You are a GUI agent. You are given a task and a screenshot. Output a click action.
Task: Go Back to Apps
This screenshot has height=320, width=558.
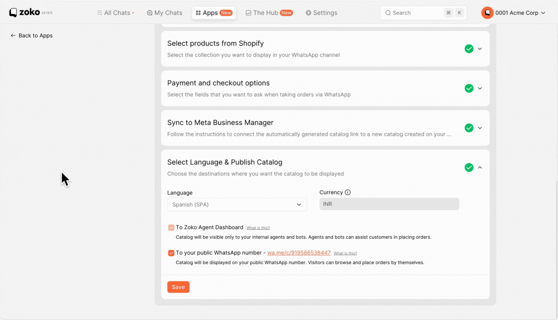pos(32,35)
